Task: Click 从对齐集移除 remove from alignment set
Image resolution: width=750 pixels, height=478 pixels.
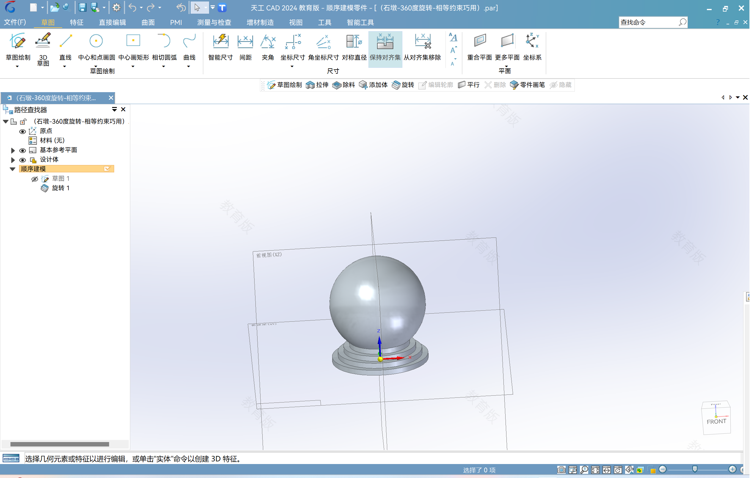Action: [x=422, y=47]
